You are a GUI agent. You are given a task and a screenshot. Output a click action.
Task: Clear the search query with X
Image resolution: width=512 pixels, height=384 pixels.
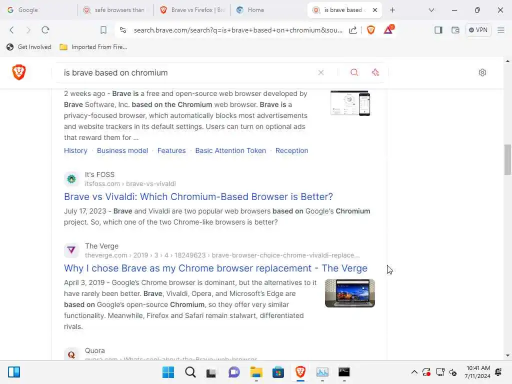pos(321,72)
